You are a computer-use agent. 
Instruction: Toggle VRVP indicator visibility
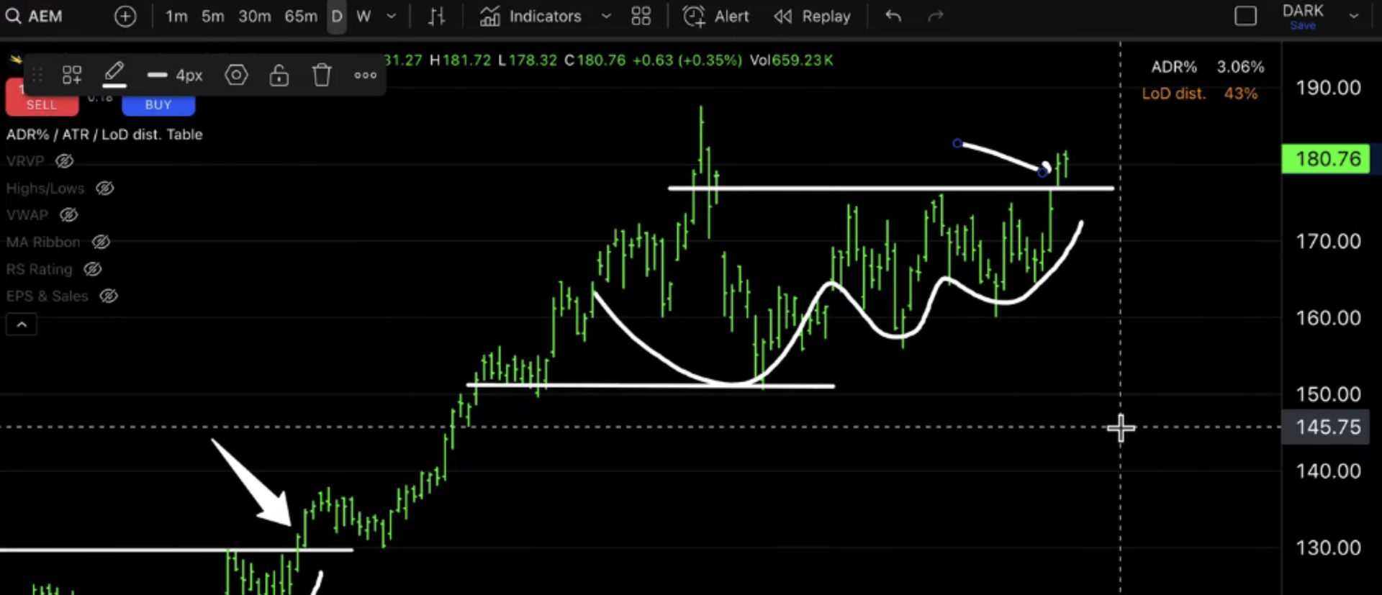65,161
